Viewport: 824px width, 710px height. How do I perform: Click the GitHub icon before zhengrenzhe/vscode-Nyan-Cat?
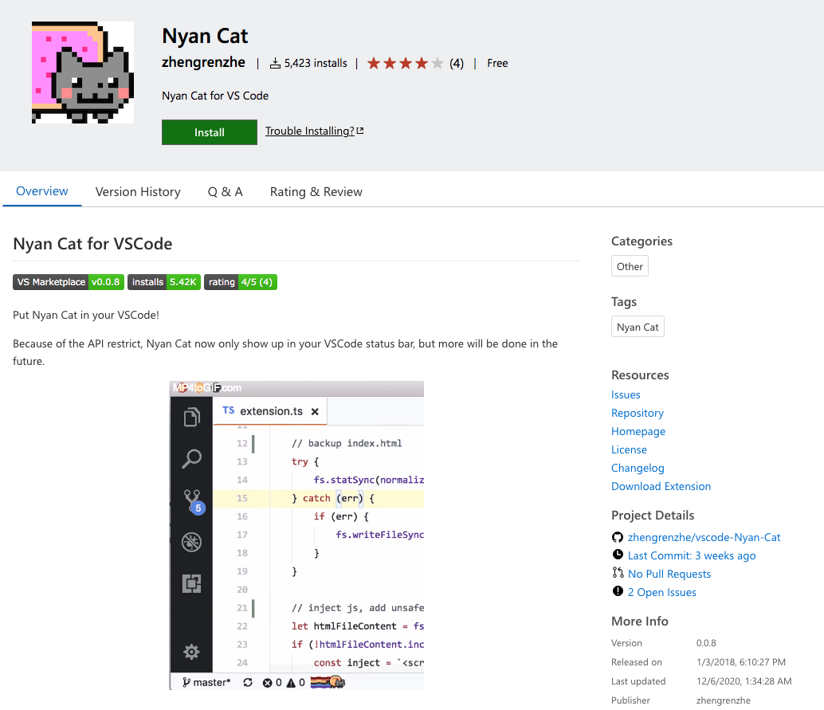click(x=618, y=537)
